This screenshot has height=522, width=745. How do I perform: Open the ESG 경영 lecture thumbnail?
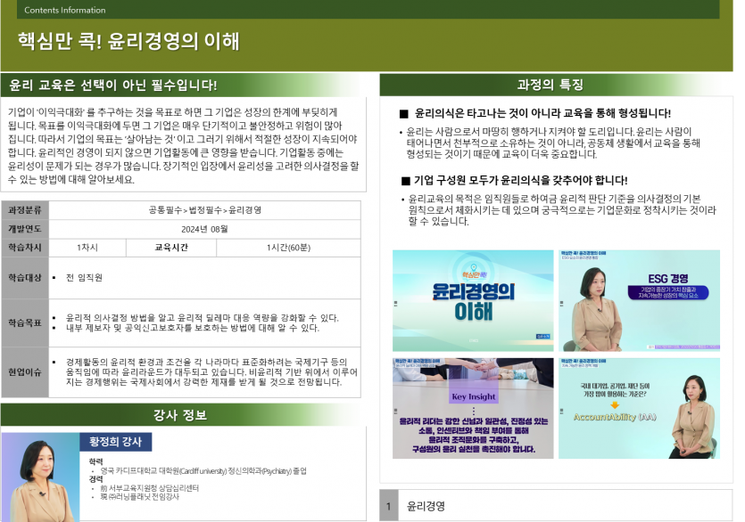click(x=639, y=300)
